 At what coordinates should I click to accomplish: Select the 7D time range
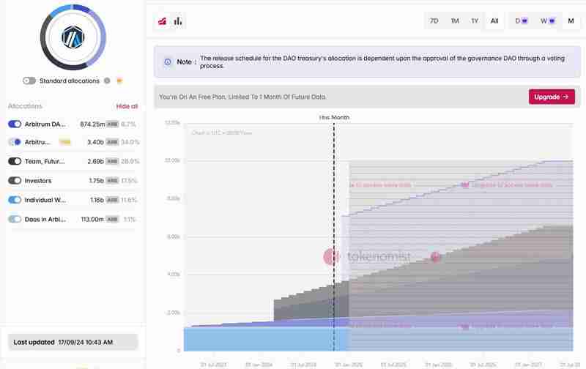point(434,21)
